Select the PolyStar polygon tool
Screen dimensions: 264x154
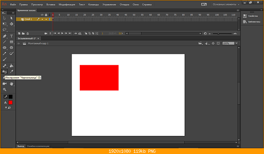click(12, 48)
